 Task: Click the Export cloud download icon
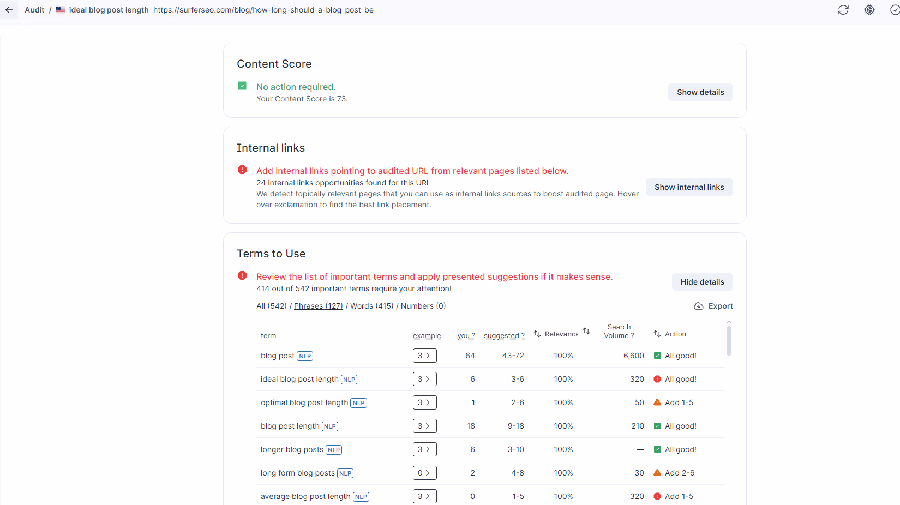[x=699, y=306]
